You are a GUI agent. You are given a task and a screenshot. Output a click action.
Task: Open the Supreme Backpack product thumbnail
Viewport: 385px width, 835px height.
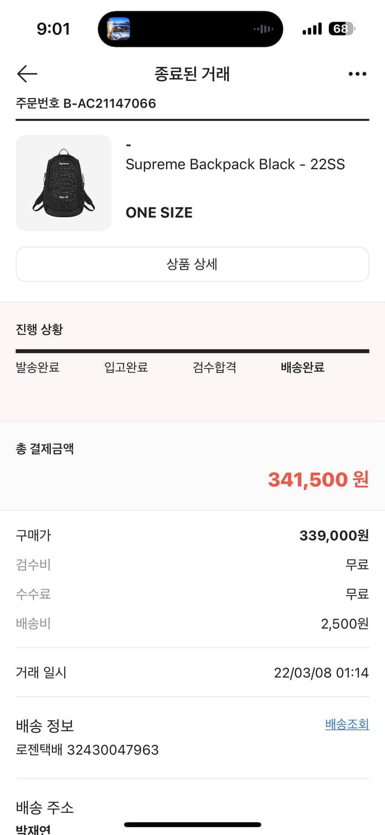point(63,183)
